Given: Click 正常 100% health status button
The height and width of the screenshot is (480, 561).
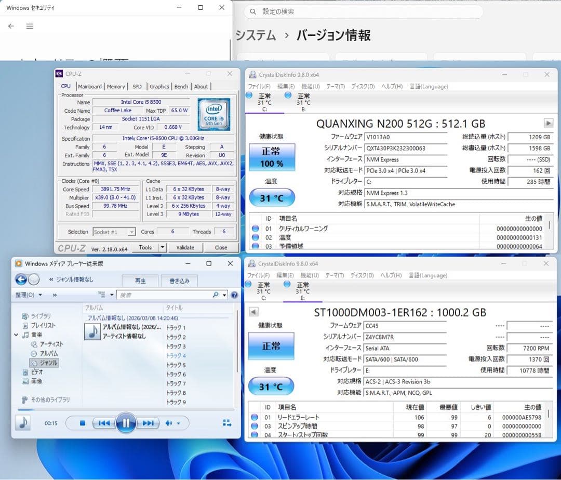Looking at the screenshot, I should coord(272,157).
